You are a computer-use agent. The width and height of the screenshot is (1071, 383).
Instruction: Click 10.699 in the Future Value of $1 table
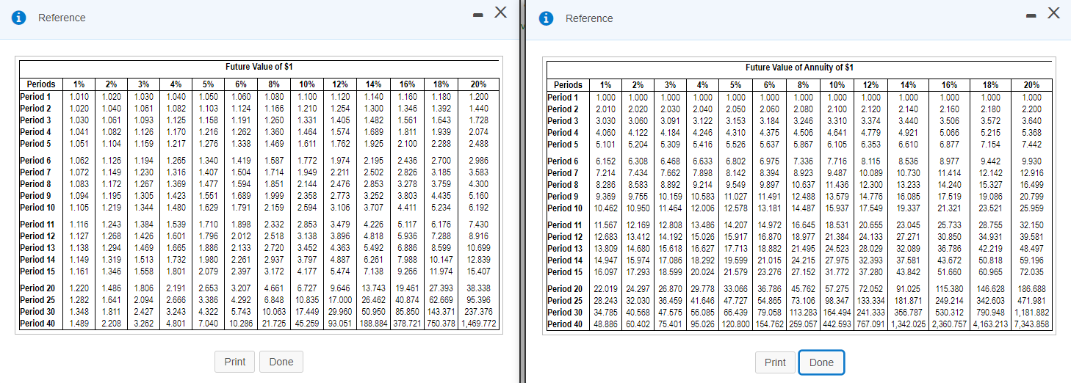[x=479, y=248]
